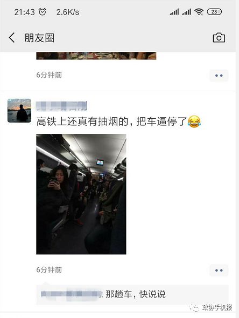Screen dimensions: 239x318
Task: Tap the alarm clock icon in status bar
Action: [x=43, y=12]
